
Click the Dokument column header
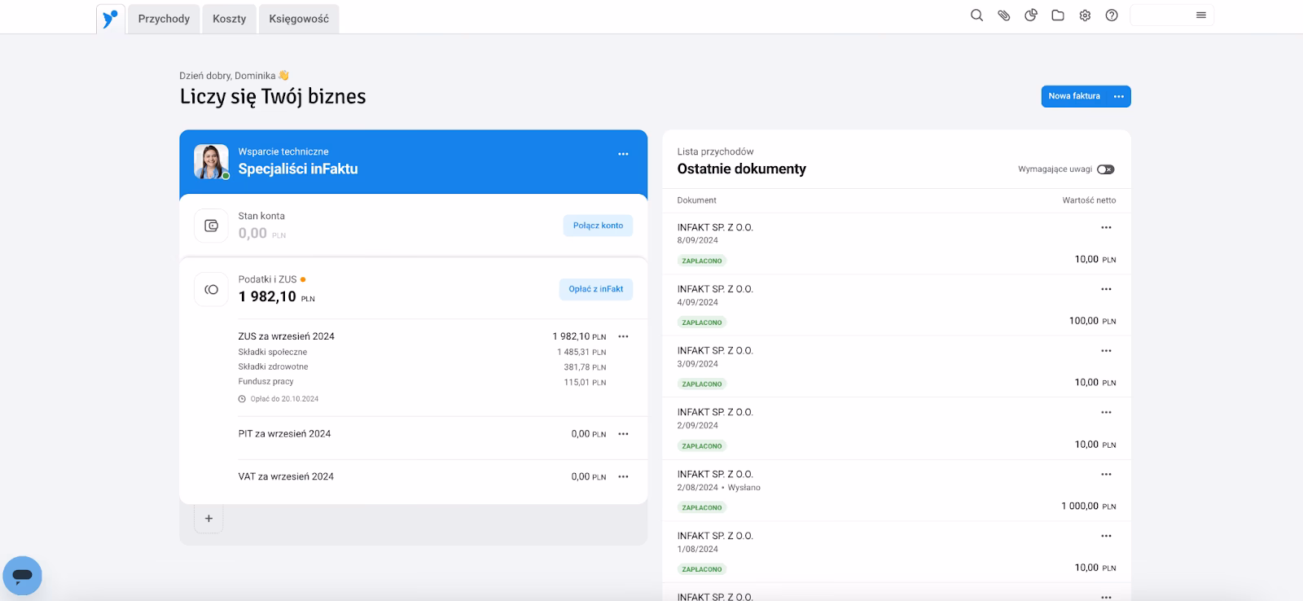696,200
